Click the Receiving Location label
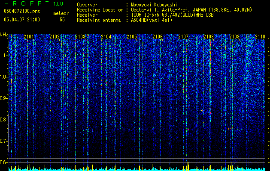270x171 pixels. [100, 10]
